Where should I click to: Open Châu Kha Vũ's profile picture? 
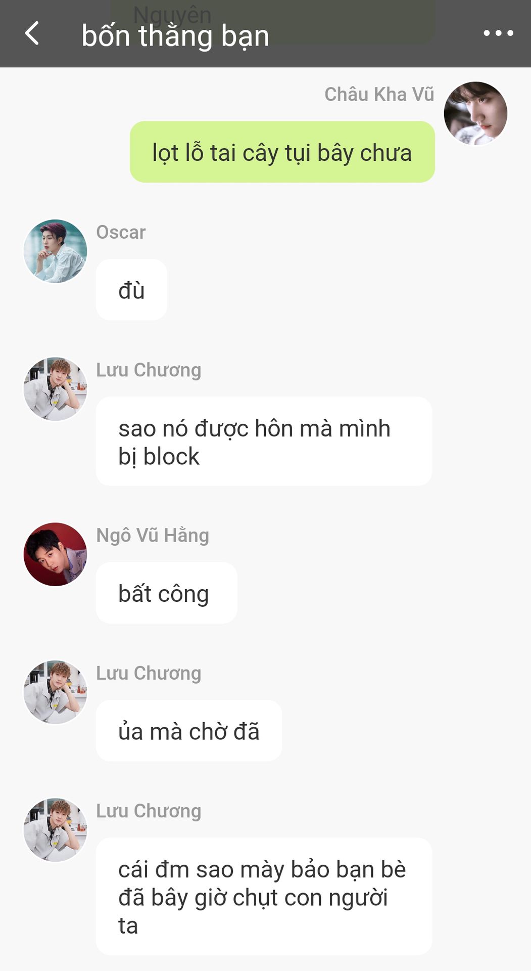click(x=475, y=113)
